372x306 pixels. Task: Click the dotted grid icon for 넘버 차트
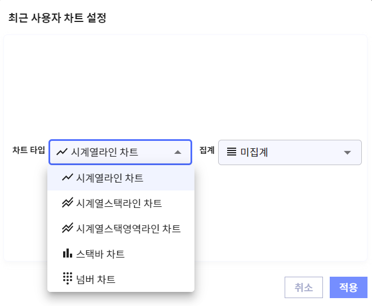(68, 278)
